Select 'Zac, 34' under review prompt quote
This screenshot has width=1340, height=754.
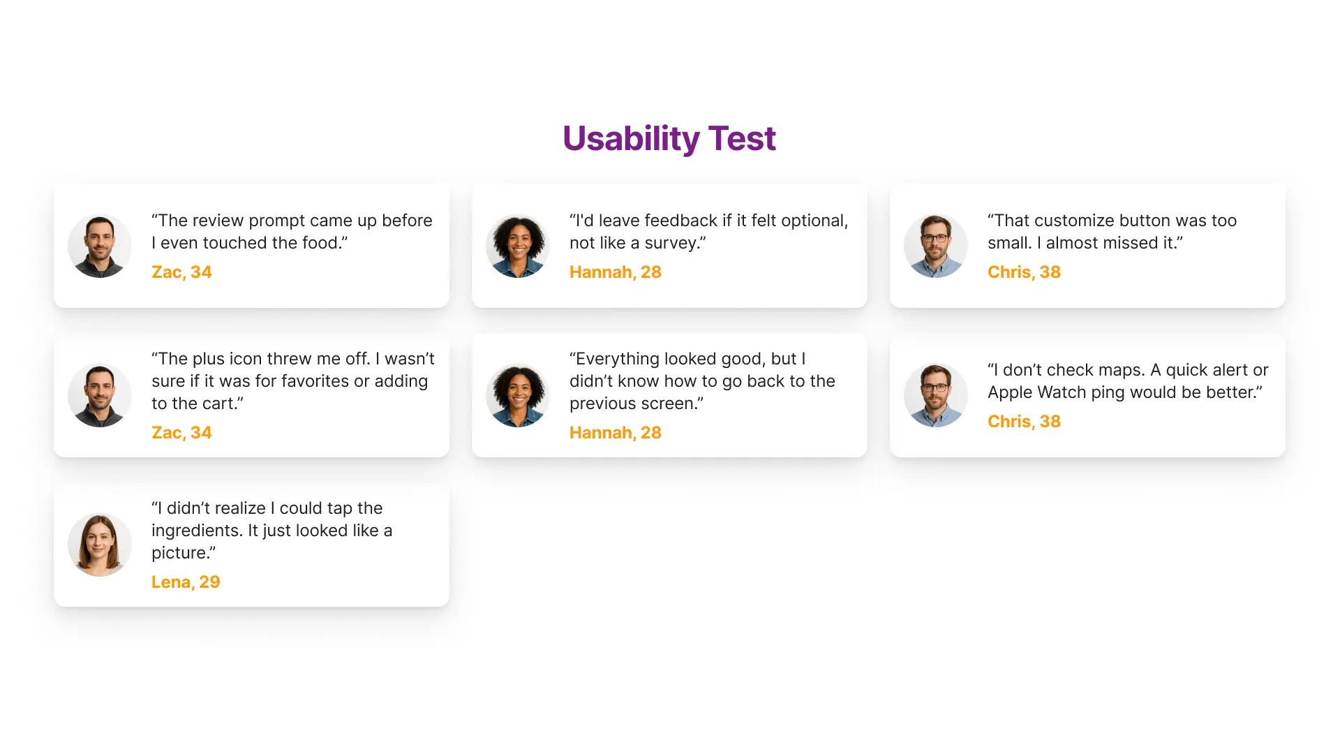coord(181,272)
